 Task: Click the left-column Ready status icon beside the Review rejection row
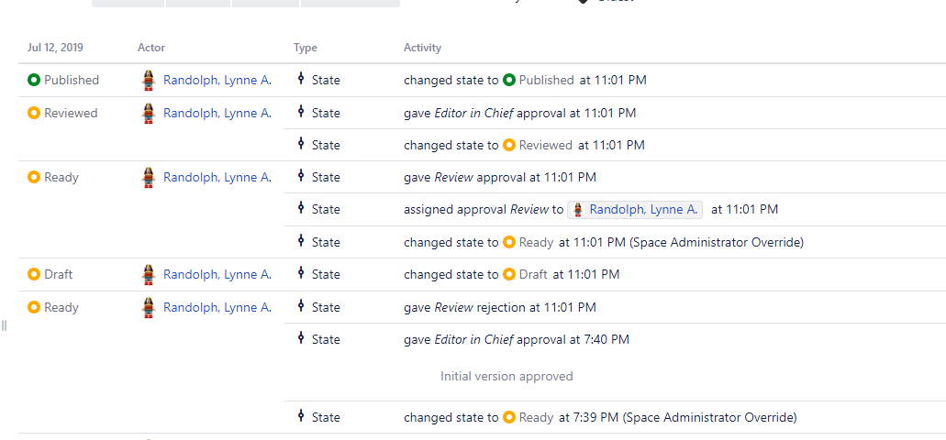pos(34,307)
